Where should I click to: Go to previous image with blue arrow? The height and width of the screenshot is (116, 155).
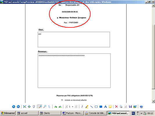(x=14, y=106)
